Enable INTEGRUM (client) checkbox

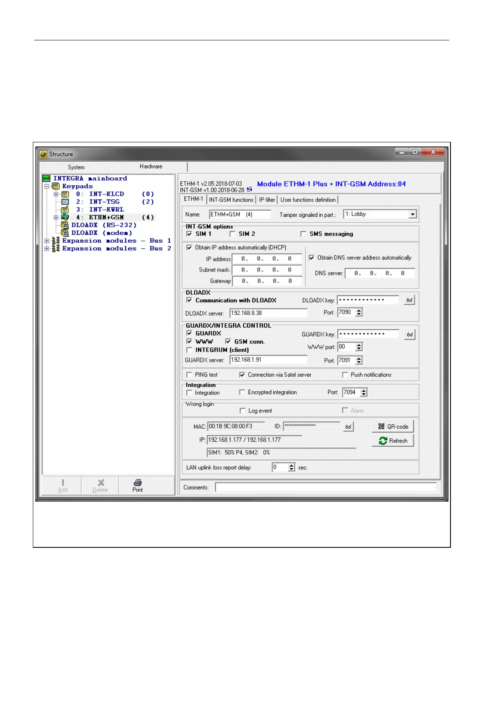tap(189, 350)
